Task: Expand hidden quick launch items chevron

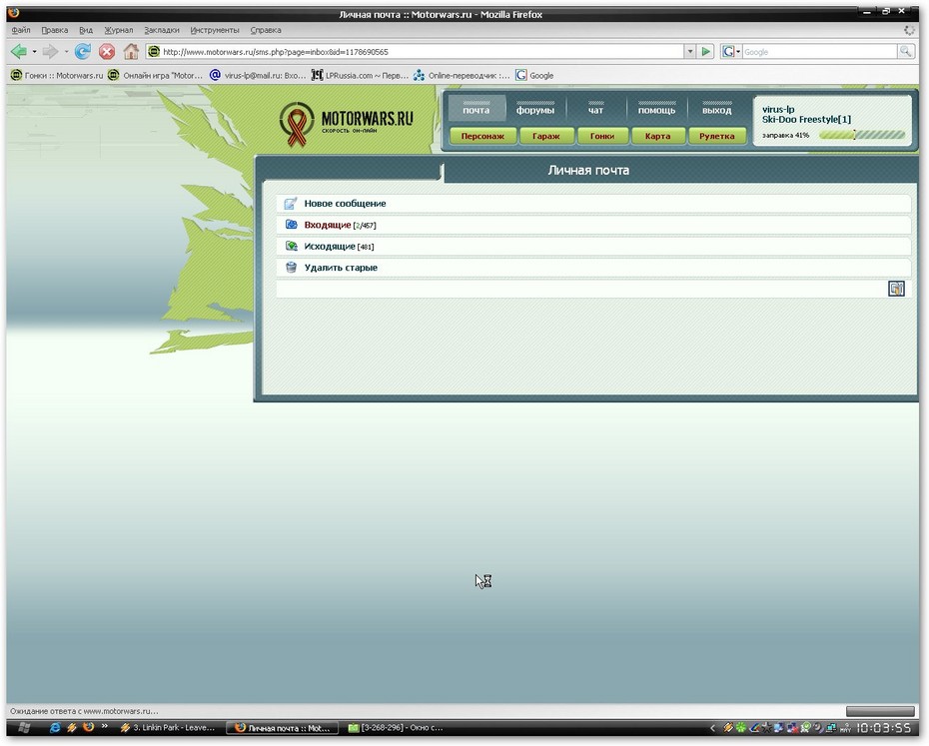Action: pyautogui.click(x=104, y=726)
